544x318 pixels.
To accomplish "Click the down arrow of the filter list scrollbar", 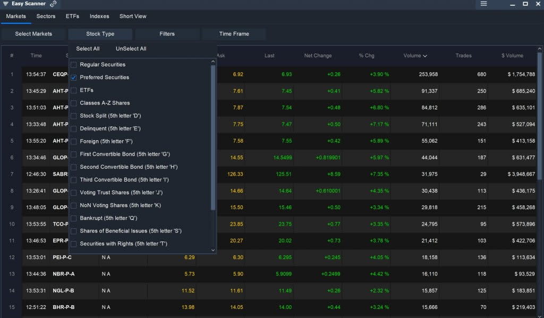I will (x=212, y=250).
